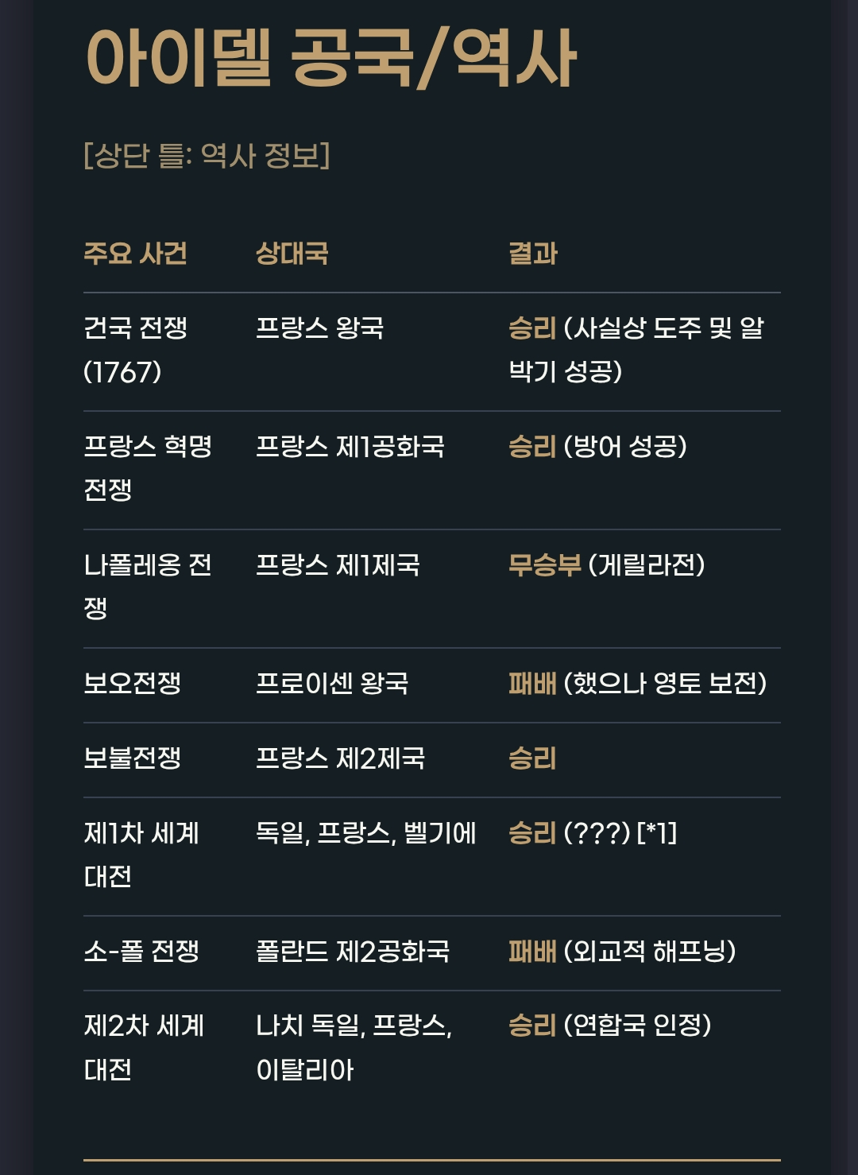This screenshot has width=858, height=1175.
Task: Click the 폴란드 제2공화국 cell
Action: coord(353,951)
